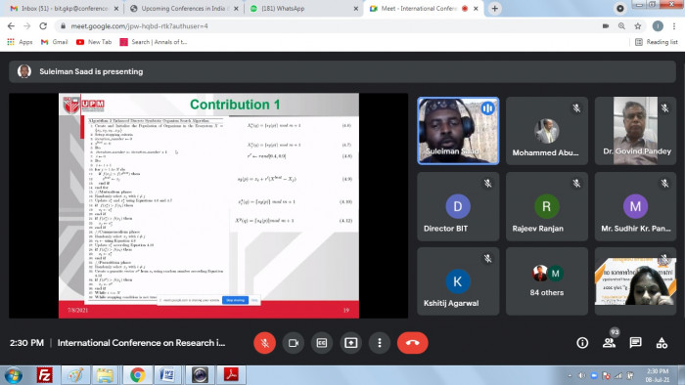Open meeting details info icon

tap(582, 343)
